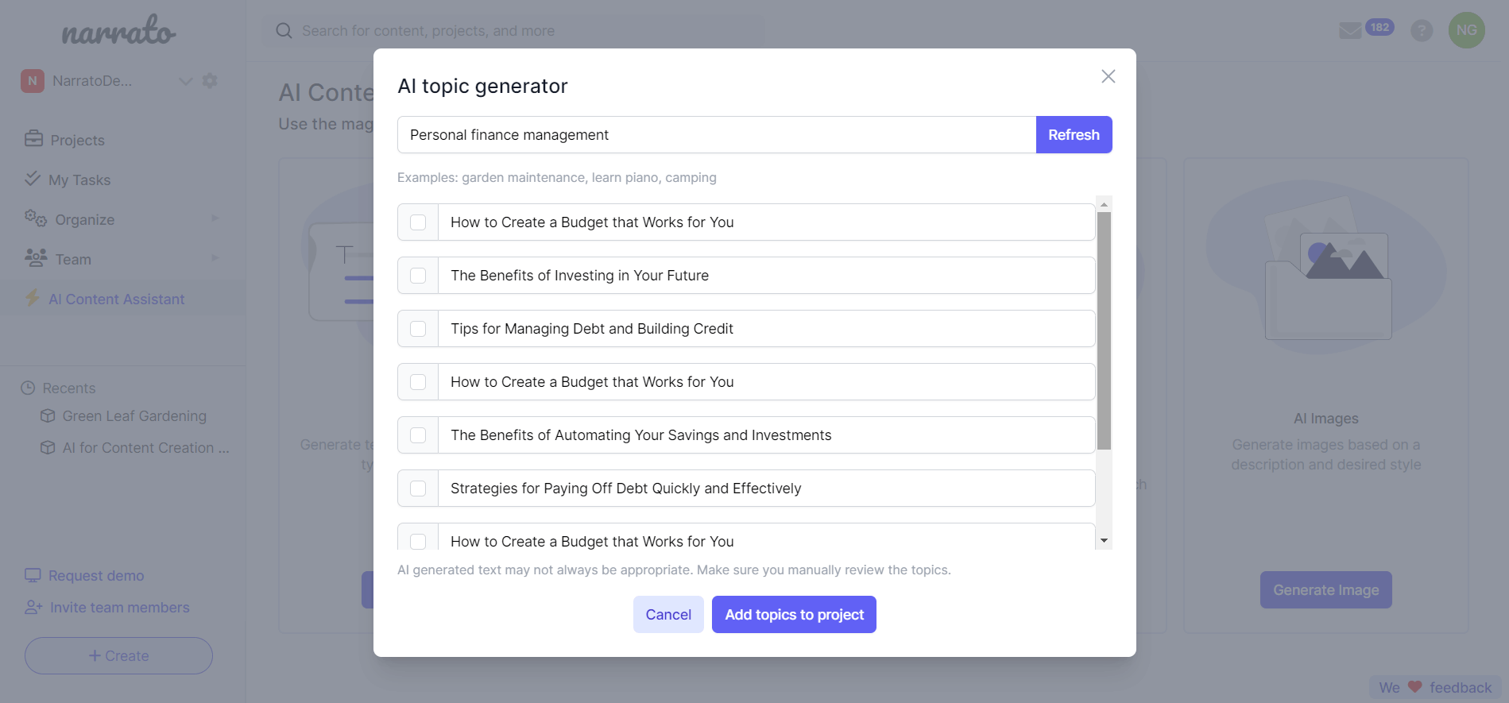This screenshot has width=1509, height=703.
Task: Click the help question mark icon
Action: click(1421, 31)
